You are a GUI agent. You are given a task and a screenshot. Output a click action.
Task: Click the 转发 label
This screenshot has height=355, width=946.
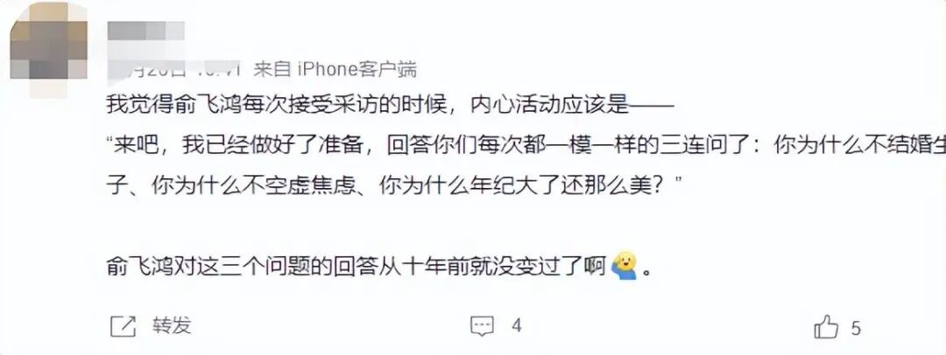172,326
